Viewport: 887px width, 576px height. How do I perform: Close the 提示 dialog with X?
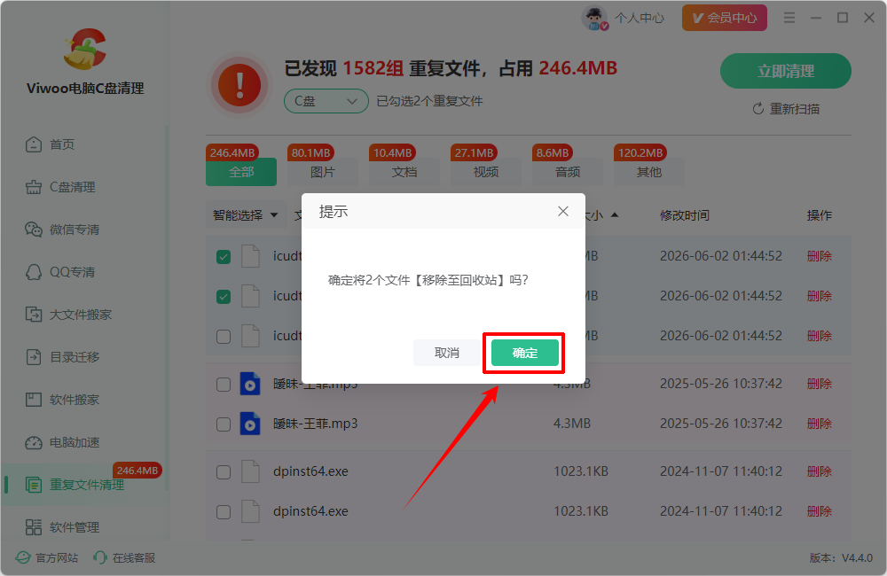(x=563, y=212)
